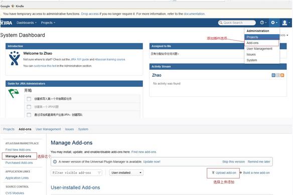Select Issues in Administration menu
Image resolution: width=293 pixels, height=195 pixels.
click(262, 54)
